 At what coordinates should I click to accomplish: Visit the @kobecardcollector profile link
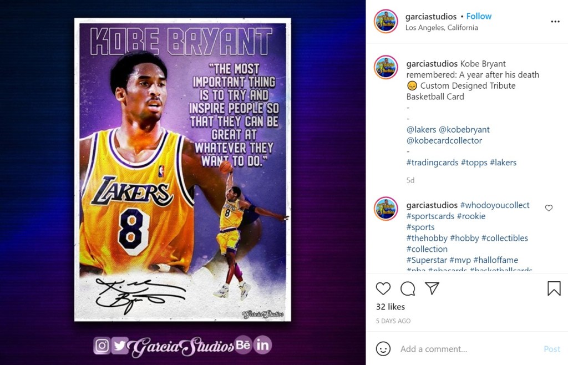[x=444, y=140]
